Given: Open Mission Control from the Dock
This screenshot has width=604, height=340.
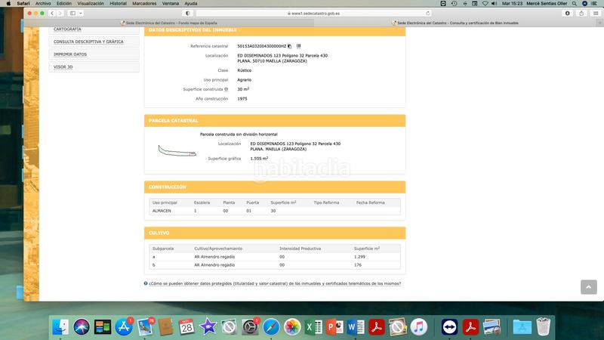Looking at the screenshot, I should pyautogui.click(x=103, y=327).
